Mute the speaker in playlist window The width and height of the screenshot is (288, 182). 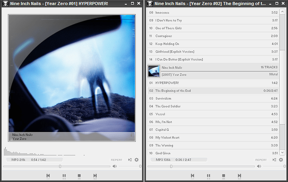[x=259, y=166]
